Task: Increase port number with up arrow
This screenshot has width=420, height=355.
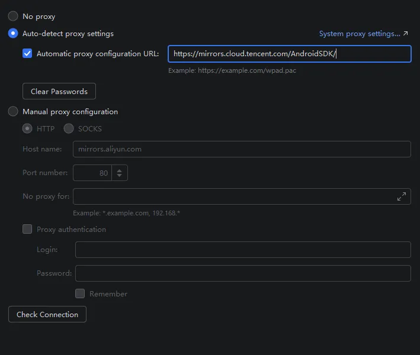Action: tap(120, 170)
